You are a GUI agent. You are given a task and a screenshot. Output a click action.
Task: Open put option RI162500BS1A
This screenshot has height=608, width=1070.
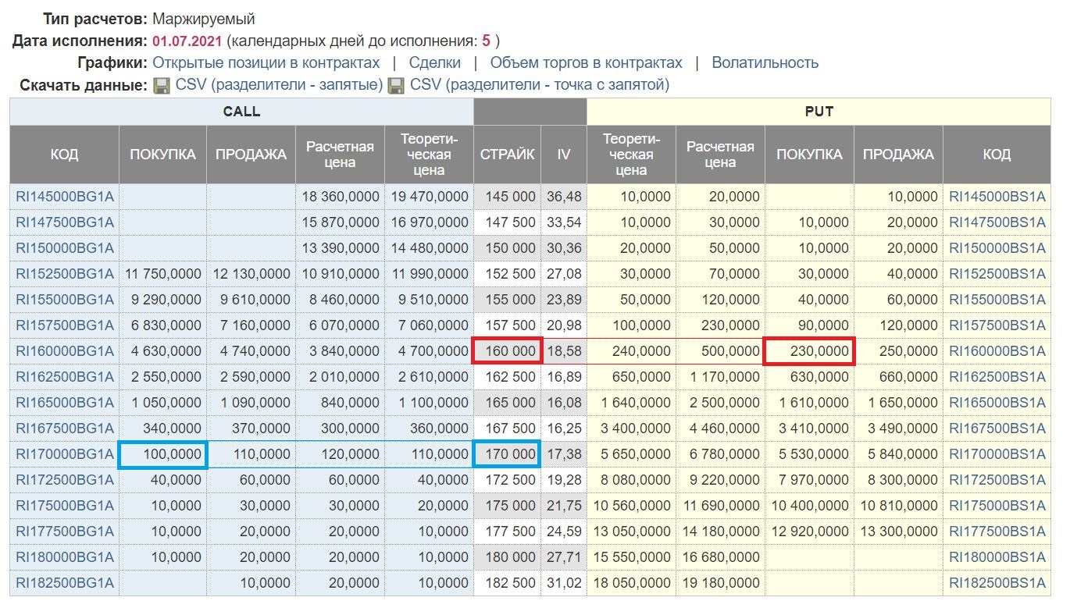[997, 377]
